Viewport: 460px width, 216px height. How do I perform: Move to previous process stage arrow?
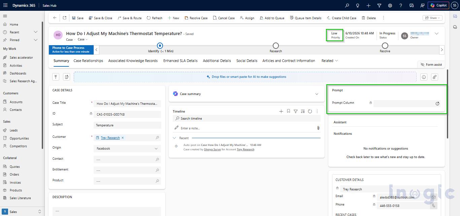click(96, 50)
